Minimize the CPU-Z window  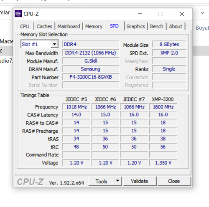[140, 14]
